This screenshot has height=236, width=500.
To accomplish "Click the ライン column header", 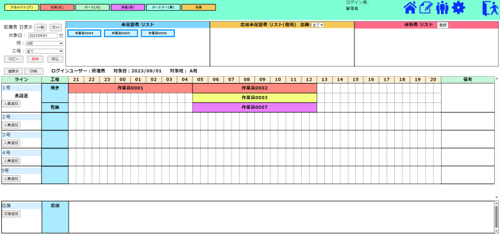I will coord(21,79).
